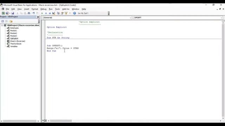Click the Insert UserForm toolbar icon

click(7, 13)
